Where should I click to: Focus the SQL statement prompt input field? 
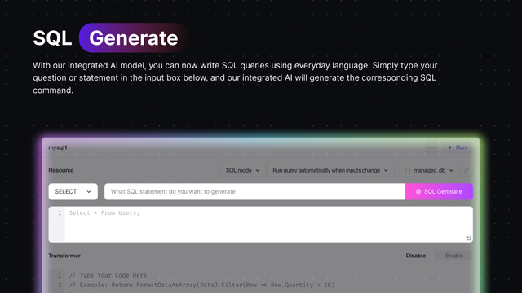pos(254,191)
